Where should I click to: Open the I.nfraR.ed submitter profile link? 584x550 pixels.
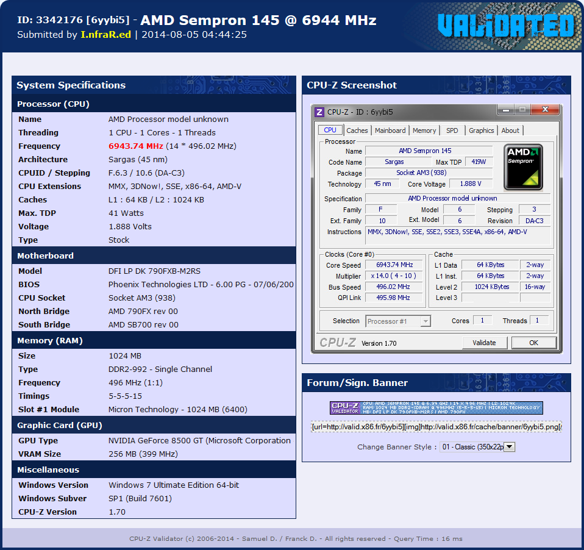click(x=106, y=35)
